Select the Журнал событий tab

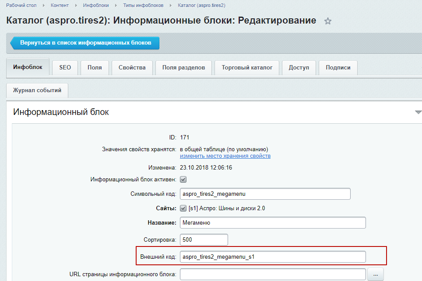tap(37, 91)
